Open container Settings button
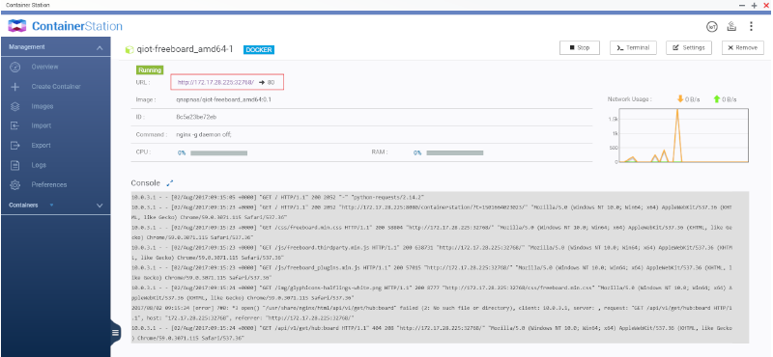 pyautogui.click(x=689, y=48)
